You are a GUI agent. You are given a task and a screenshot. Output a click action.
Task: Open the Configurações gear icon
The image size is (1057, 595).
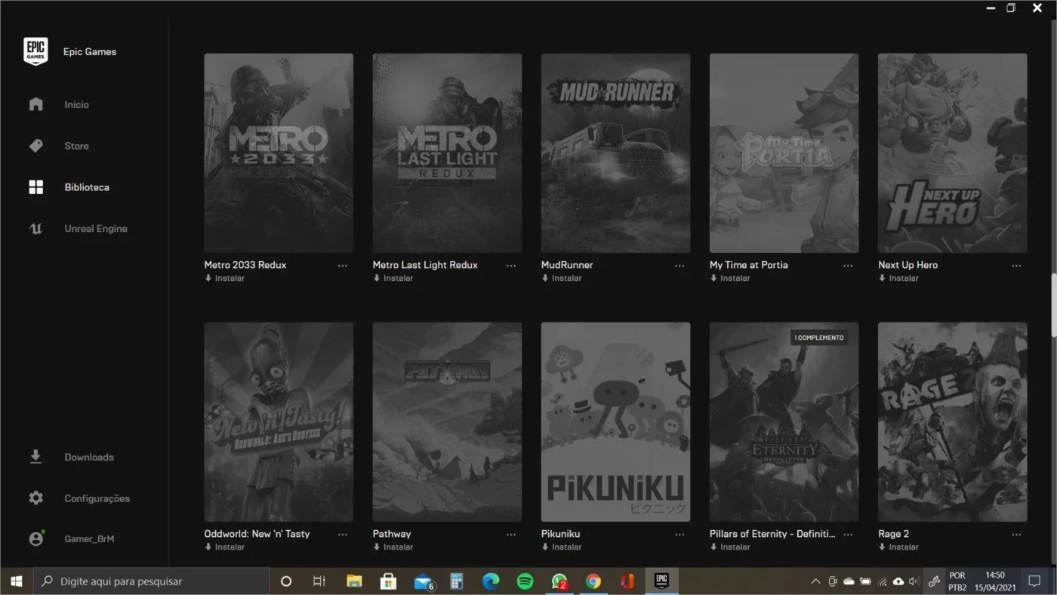[35, 498]
